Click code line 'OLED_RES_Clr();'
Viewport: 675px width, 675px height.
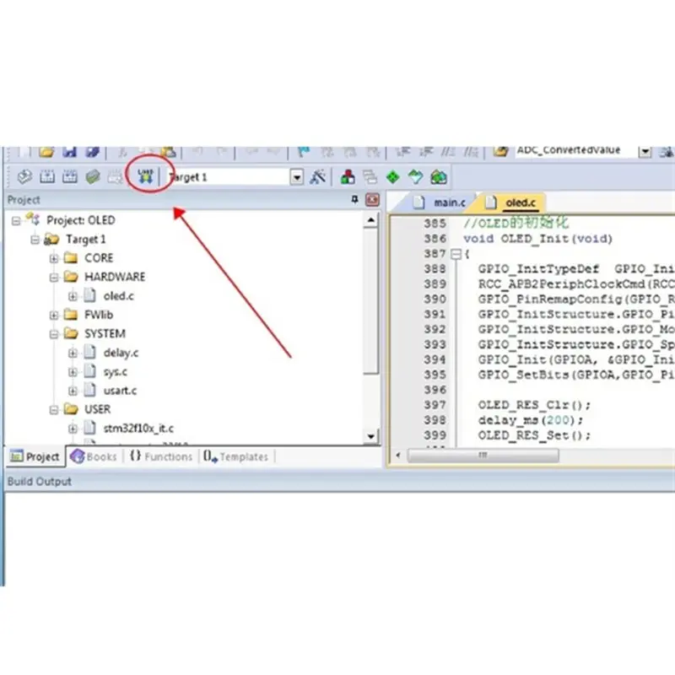[x=534, y=405]
